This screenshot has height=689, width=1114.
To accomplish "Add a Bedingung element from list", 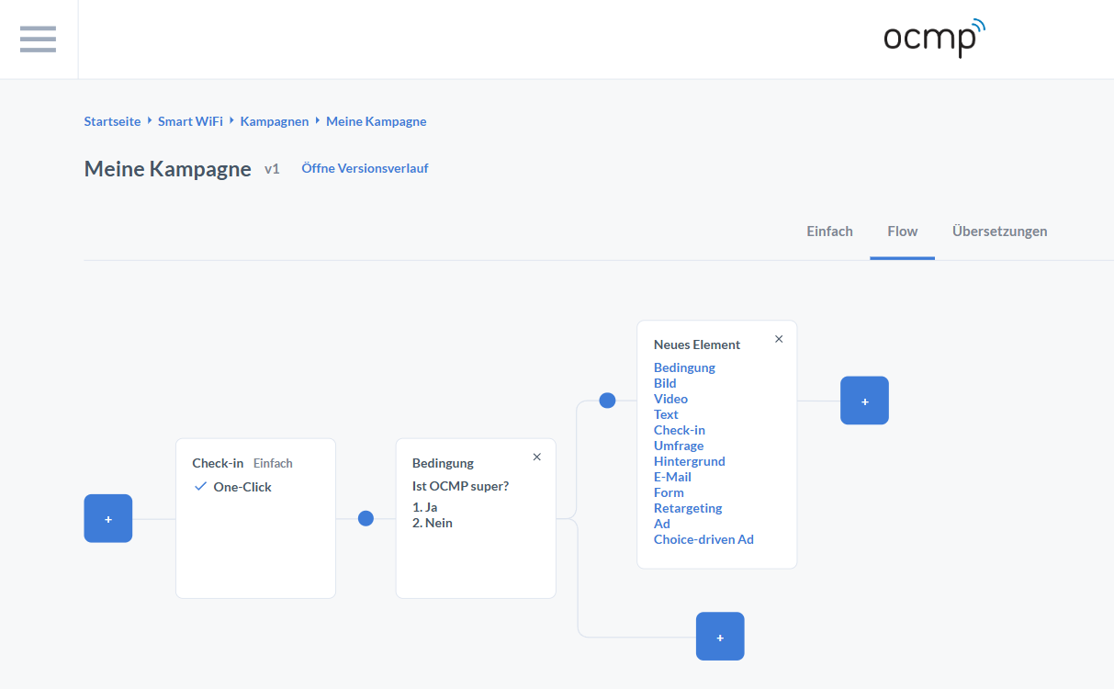I will [x=684, y=367].
